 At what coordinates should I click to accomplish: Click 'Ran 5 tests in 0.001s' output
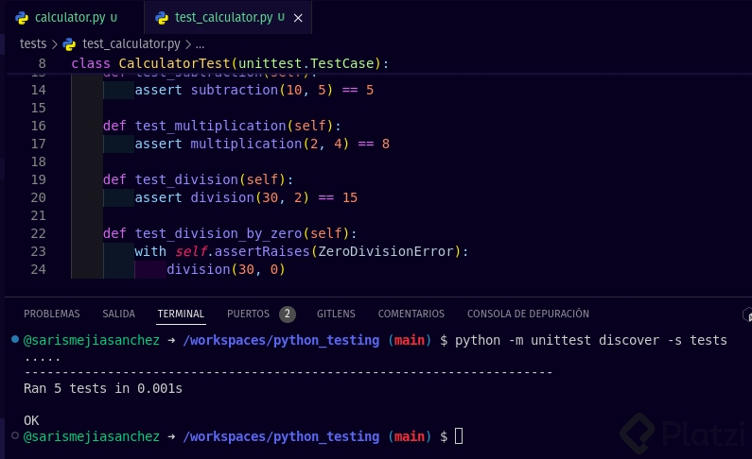tap(103, 388)
